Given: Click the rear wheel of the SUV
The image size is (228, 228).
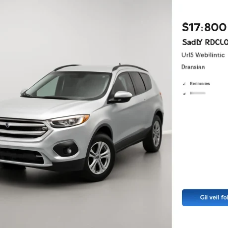Looking at the screenshot, I should (x=154, y=134).
